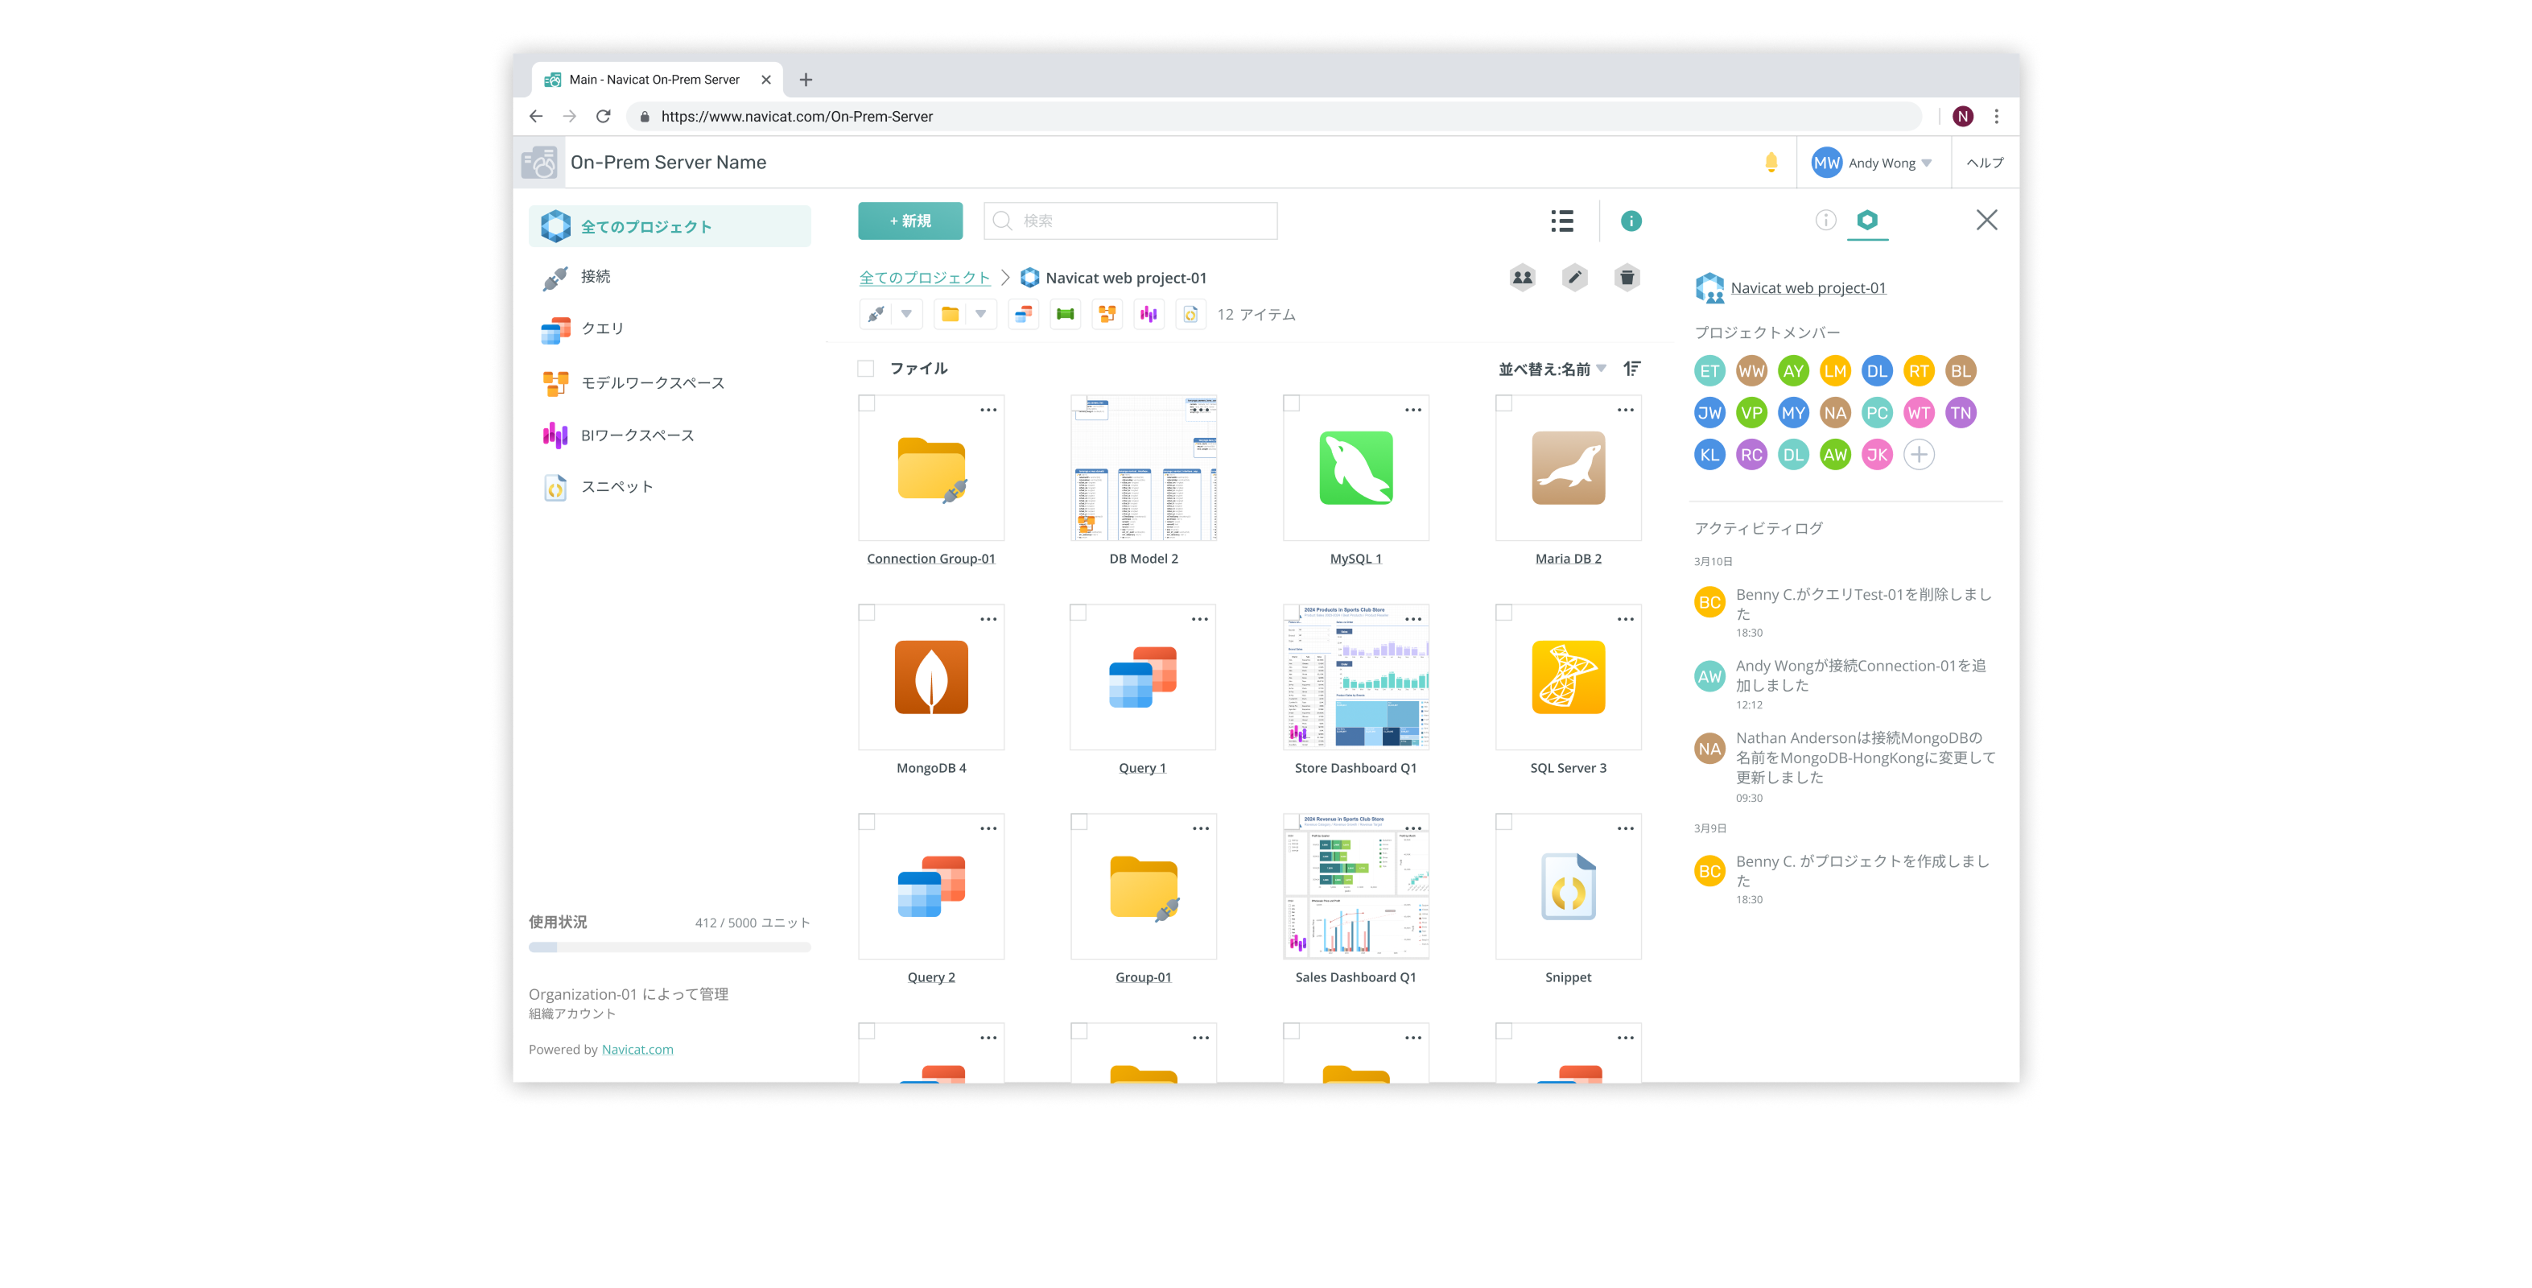The height and width of the screenshot is (1288, 2532).
Task: Open the ヘルプ help link
Action: click(x=1985, y=163)
